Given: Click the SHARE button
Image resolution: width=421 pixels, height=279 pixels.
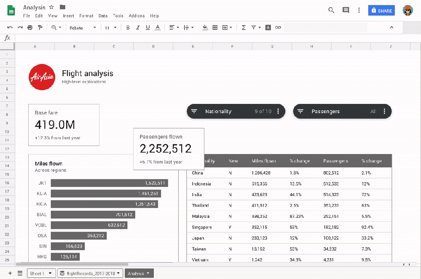Looking at the screenshot, I should pos(381,10).
